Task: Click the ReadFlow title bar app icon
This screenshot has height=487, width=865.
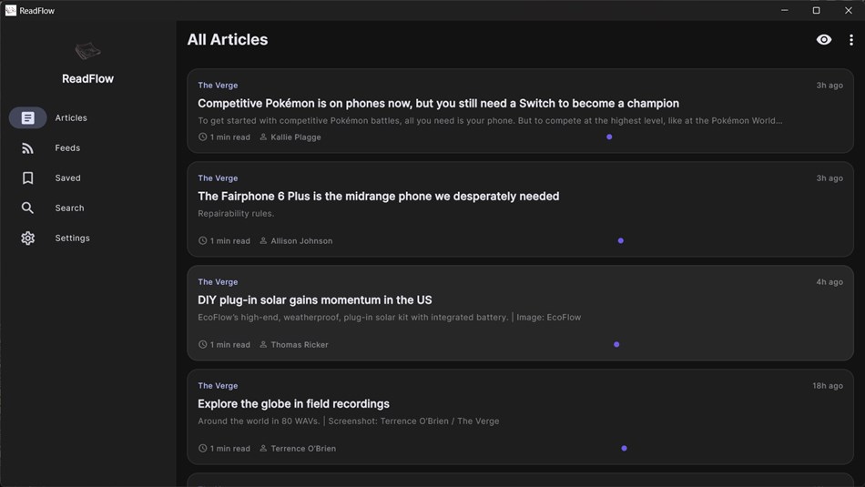Action: (11, 10)
